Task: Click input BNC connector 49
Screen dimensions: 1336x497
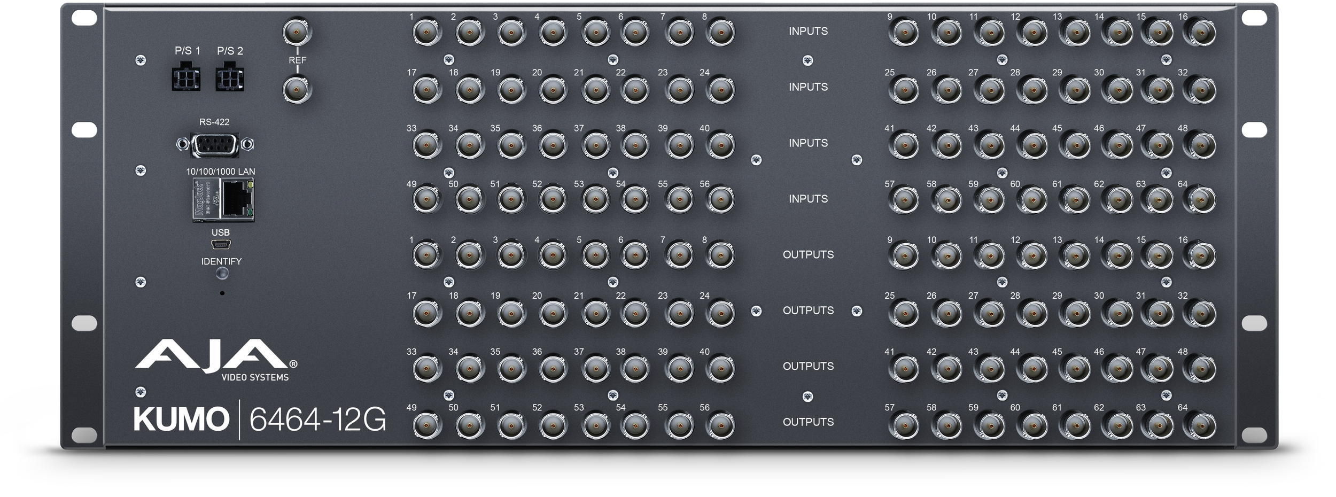Action: coord(427,200)
